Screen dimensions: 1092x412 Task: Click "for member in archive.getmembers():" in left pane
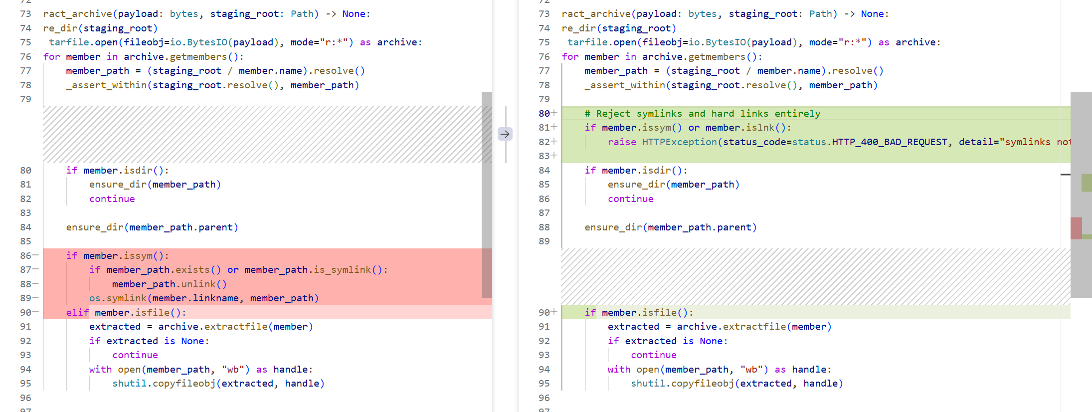(x=144, y=56)
